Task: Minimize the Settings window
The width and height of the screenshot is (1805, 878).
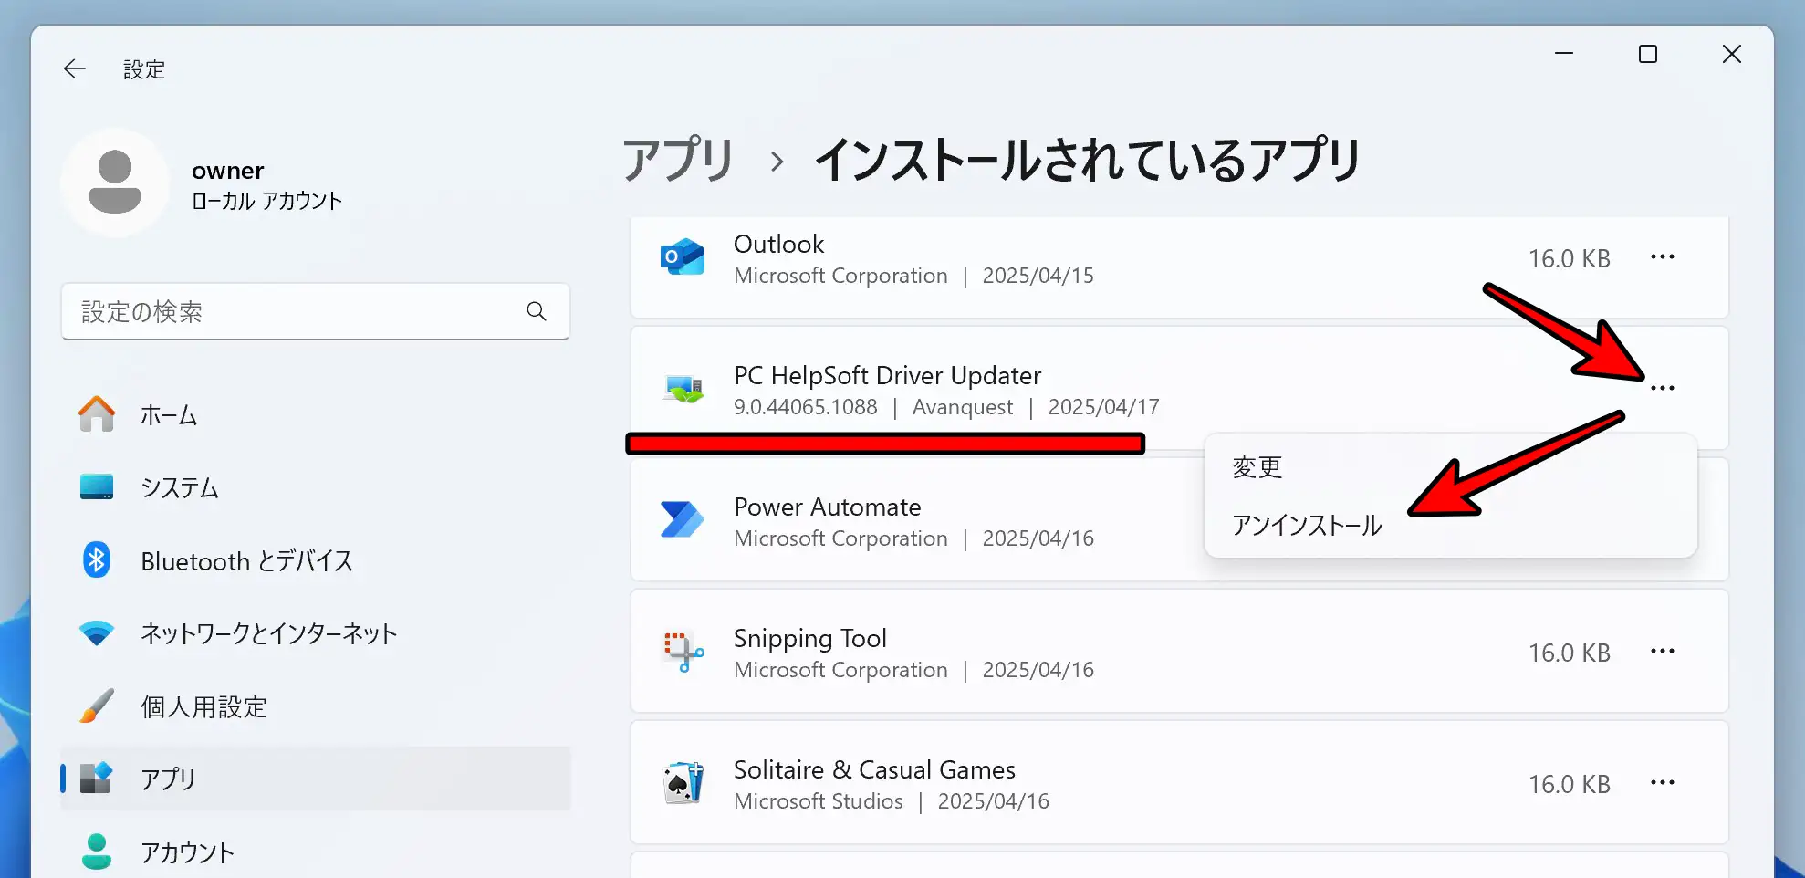Action: [x=1564, y=54]
